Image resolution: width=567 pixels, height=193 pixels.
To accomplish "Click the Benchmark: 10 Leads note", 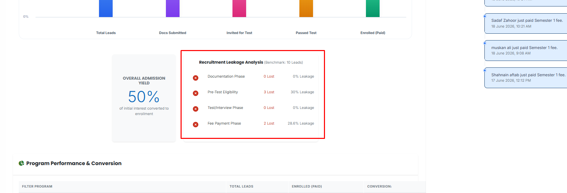I will (x=284, y=62).
